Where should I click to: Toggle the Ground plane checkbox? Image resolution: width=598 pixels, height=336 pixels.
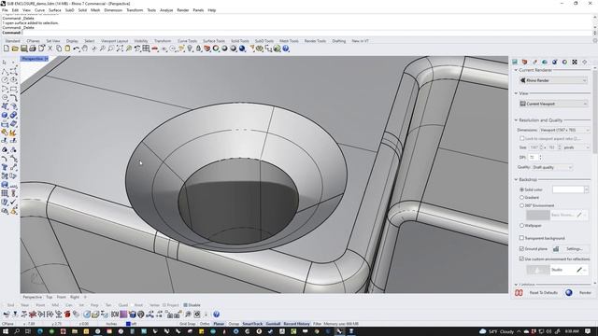tap(521, 248)
